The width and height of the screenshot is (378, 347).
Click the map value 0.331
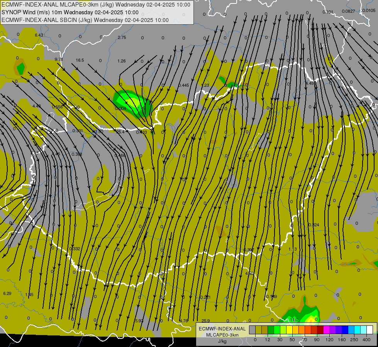[x=78, y=131]
